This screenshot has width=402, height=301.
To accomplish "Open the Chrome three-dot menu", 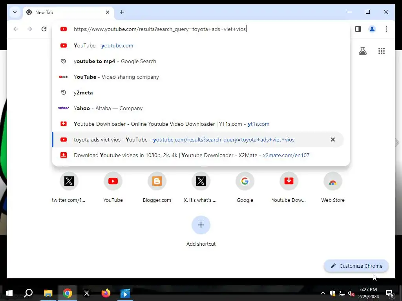I will pos(386,29).
